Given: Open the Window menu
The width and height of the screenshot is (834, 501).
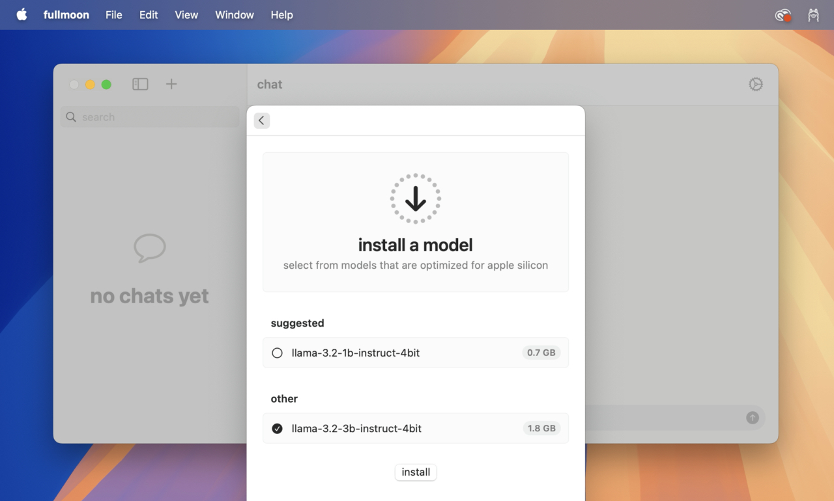Looking at the screenshot, I should click(235, 14).
